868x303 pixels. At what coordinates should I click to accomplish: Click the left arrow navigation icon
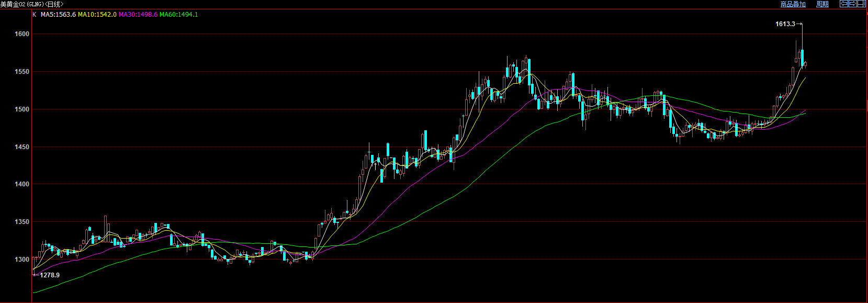click(x=844, y=4)
